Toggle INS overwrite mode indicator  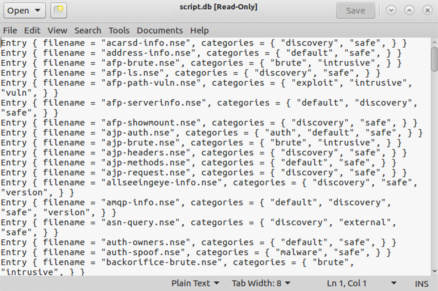(421, 283)
